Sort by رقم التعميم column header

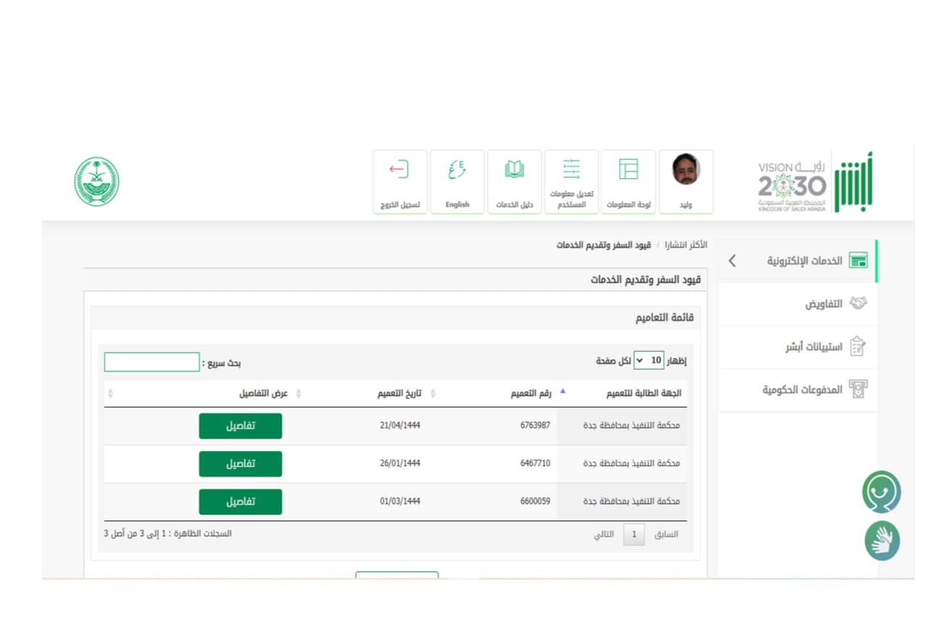(x=531, y=393)
